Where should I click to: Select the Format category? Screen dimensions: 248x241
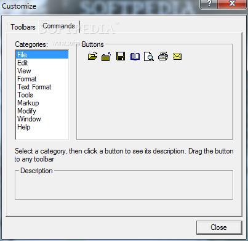(42, 79)
